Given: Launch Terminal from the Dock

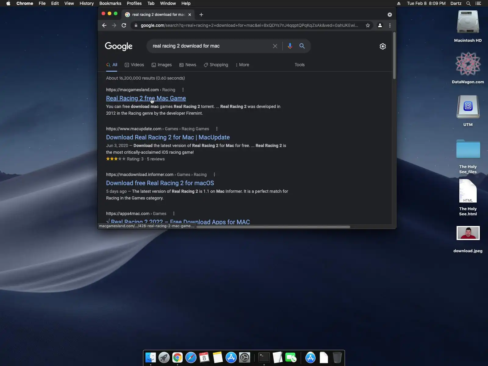Looking at the screenshot, I should coord(264,357).
